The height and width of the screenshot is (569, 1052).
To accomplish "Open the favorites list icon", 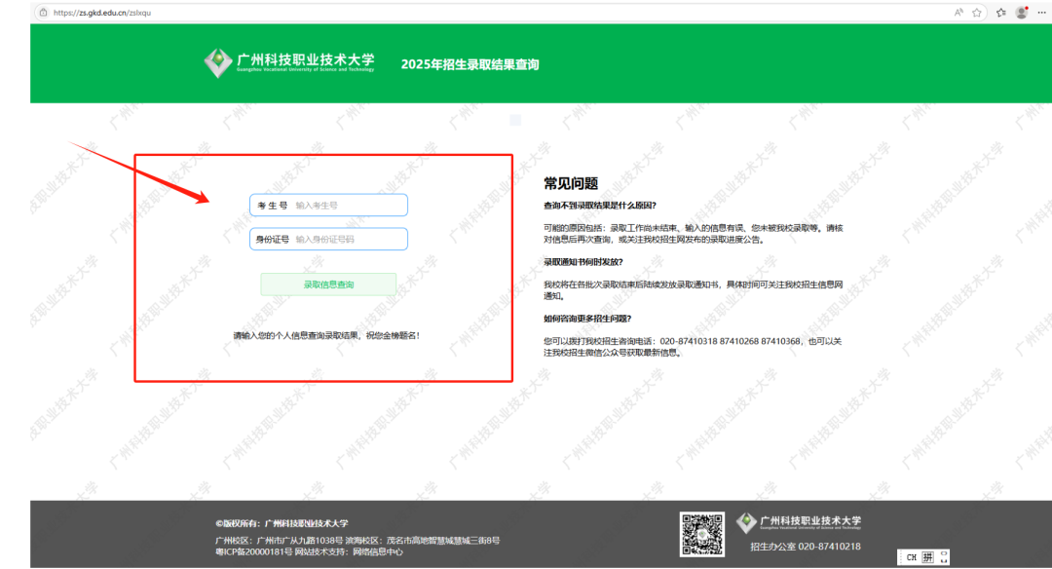I will tap(1001, 12).
